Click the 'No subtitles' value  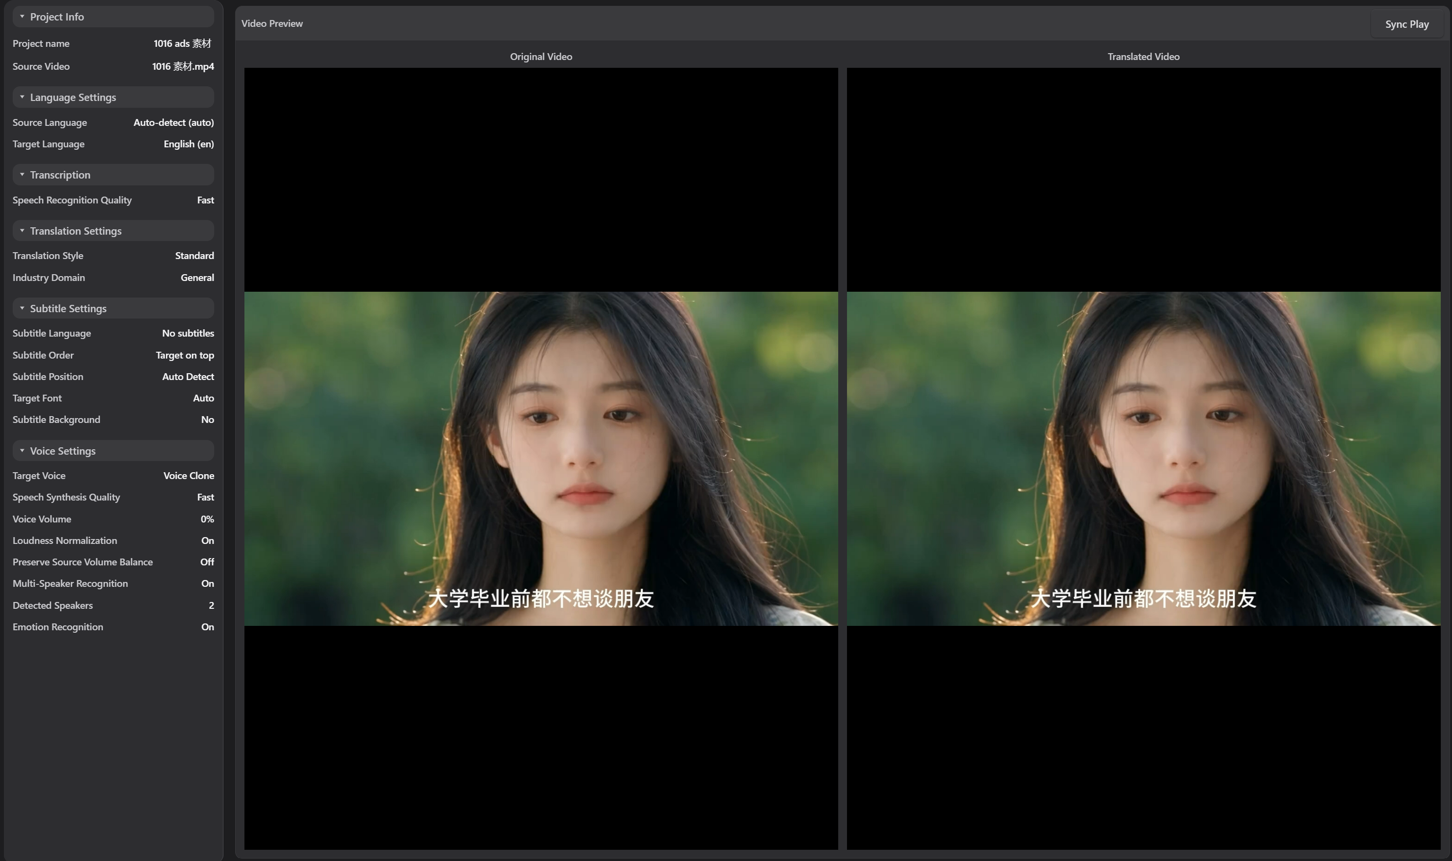coord(188,333)
